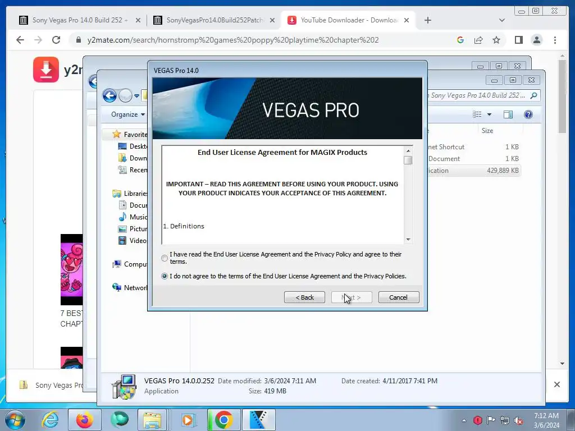Open Explorer recent locations dropdown arrow
575x431 pixels.
pos(136,96)
